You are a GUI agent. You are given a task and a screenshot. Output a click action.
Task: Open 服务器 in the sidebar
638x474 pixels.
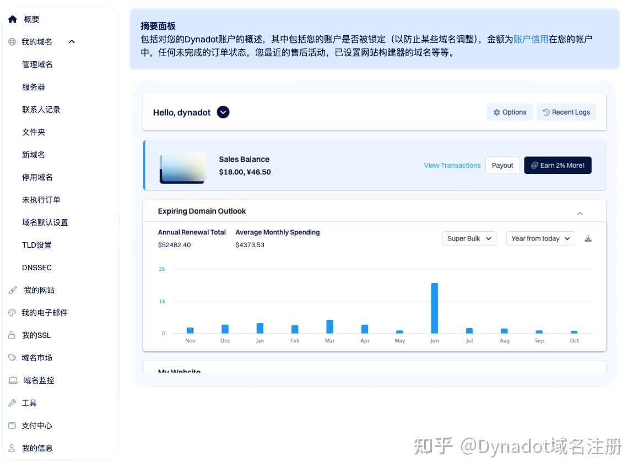pyautogui.click(x=34, y=87)
